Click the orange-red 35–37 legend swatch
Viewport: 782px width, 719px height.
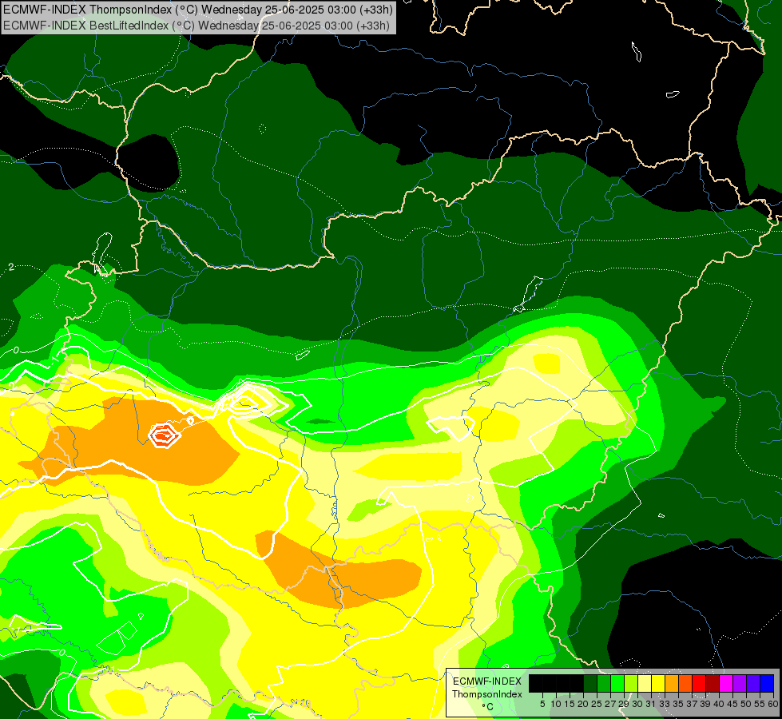tap(685, 683)
